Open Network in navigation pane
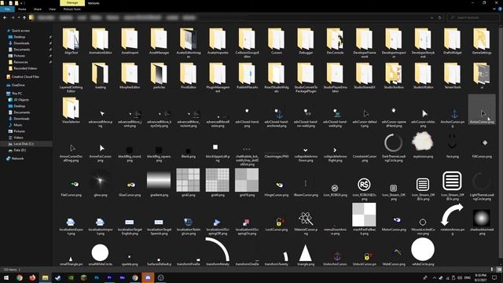Screen dimensions: 503x283 click(x=17, y=158)
